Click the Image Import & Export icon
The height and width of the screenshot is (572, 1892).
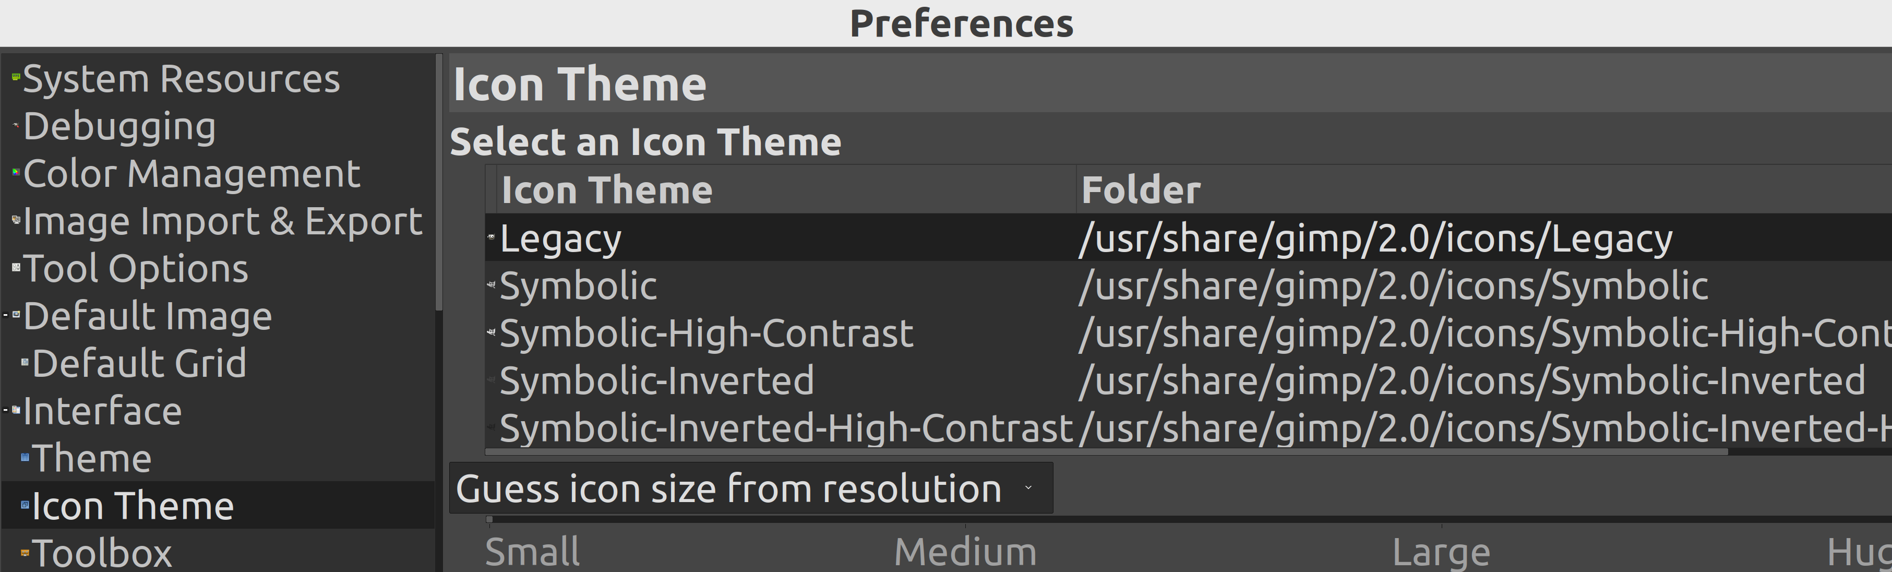click(16, 220)
